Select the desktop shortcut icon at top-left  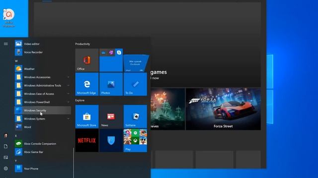tap(9, 18)
